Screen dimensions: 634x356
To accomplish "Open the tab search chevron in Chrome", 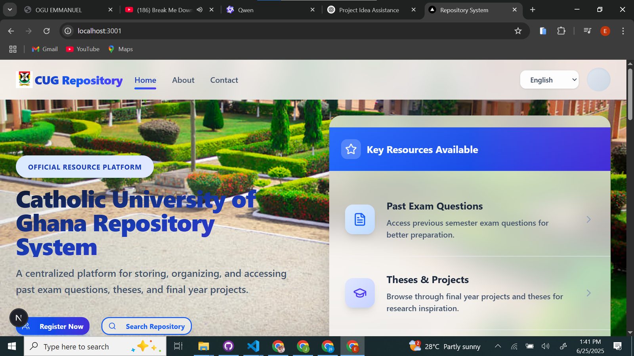I will click(10, 10).
